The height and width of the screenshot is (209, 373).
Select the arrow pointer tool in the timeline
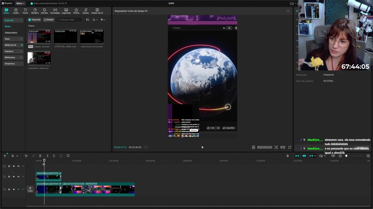coord(13,156)
